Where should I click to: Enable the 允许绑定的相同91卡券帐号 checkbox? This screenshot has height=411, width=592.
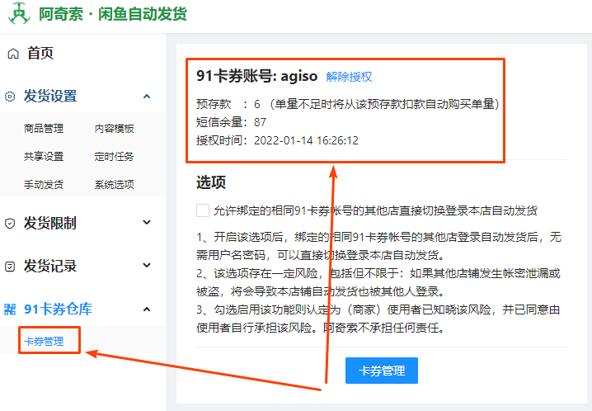[203, 210]
